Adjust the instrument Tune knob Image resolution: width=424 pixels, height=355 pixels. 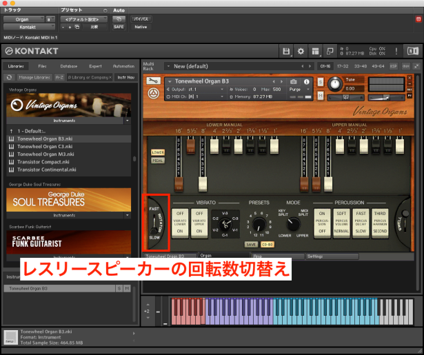coord(335,83)
